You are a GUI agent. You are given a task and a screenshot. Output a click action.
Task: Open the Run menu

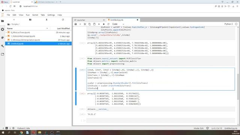28,15
